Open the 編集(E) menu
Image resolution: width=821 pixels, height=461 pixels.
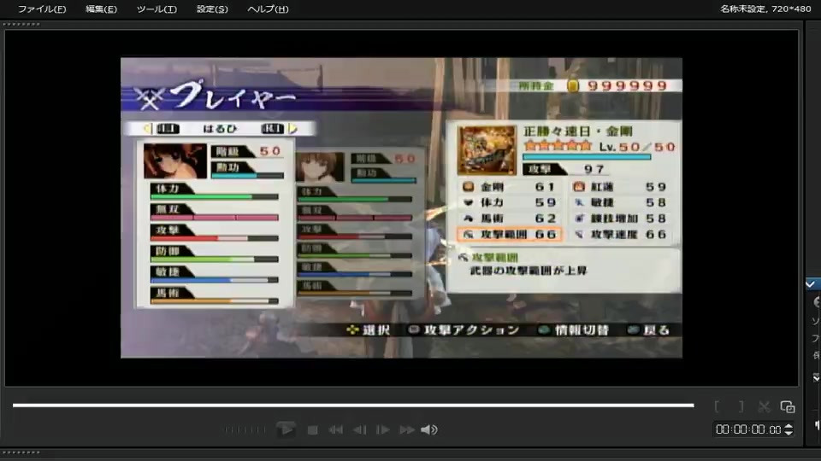pyautogui.click(x=101, y=9)
